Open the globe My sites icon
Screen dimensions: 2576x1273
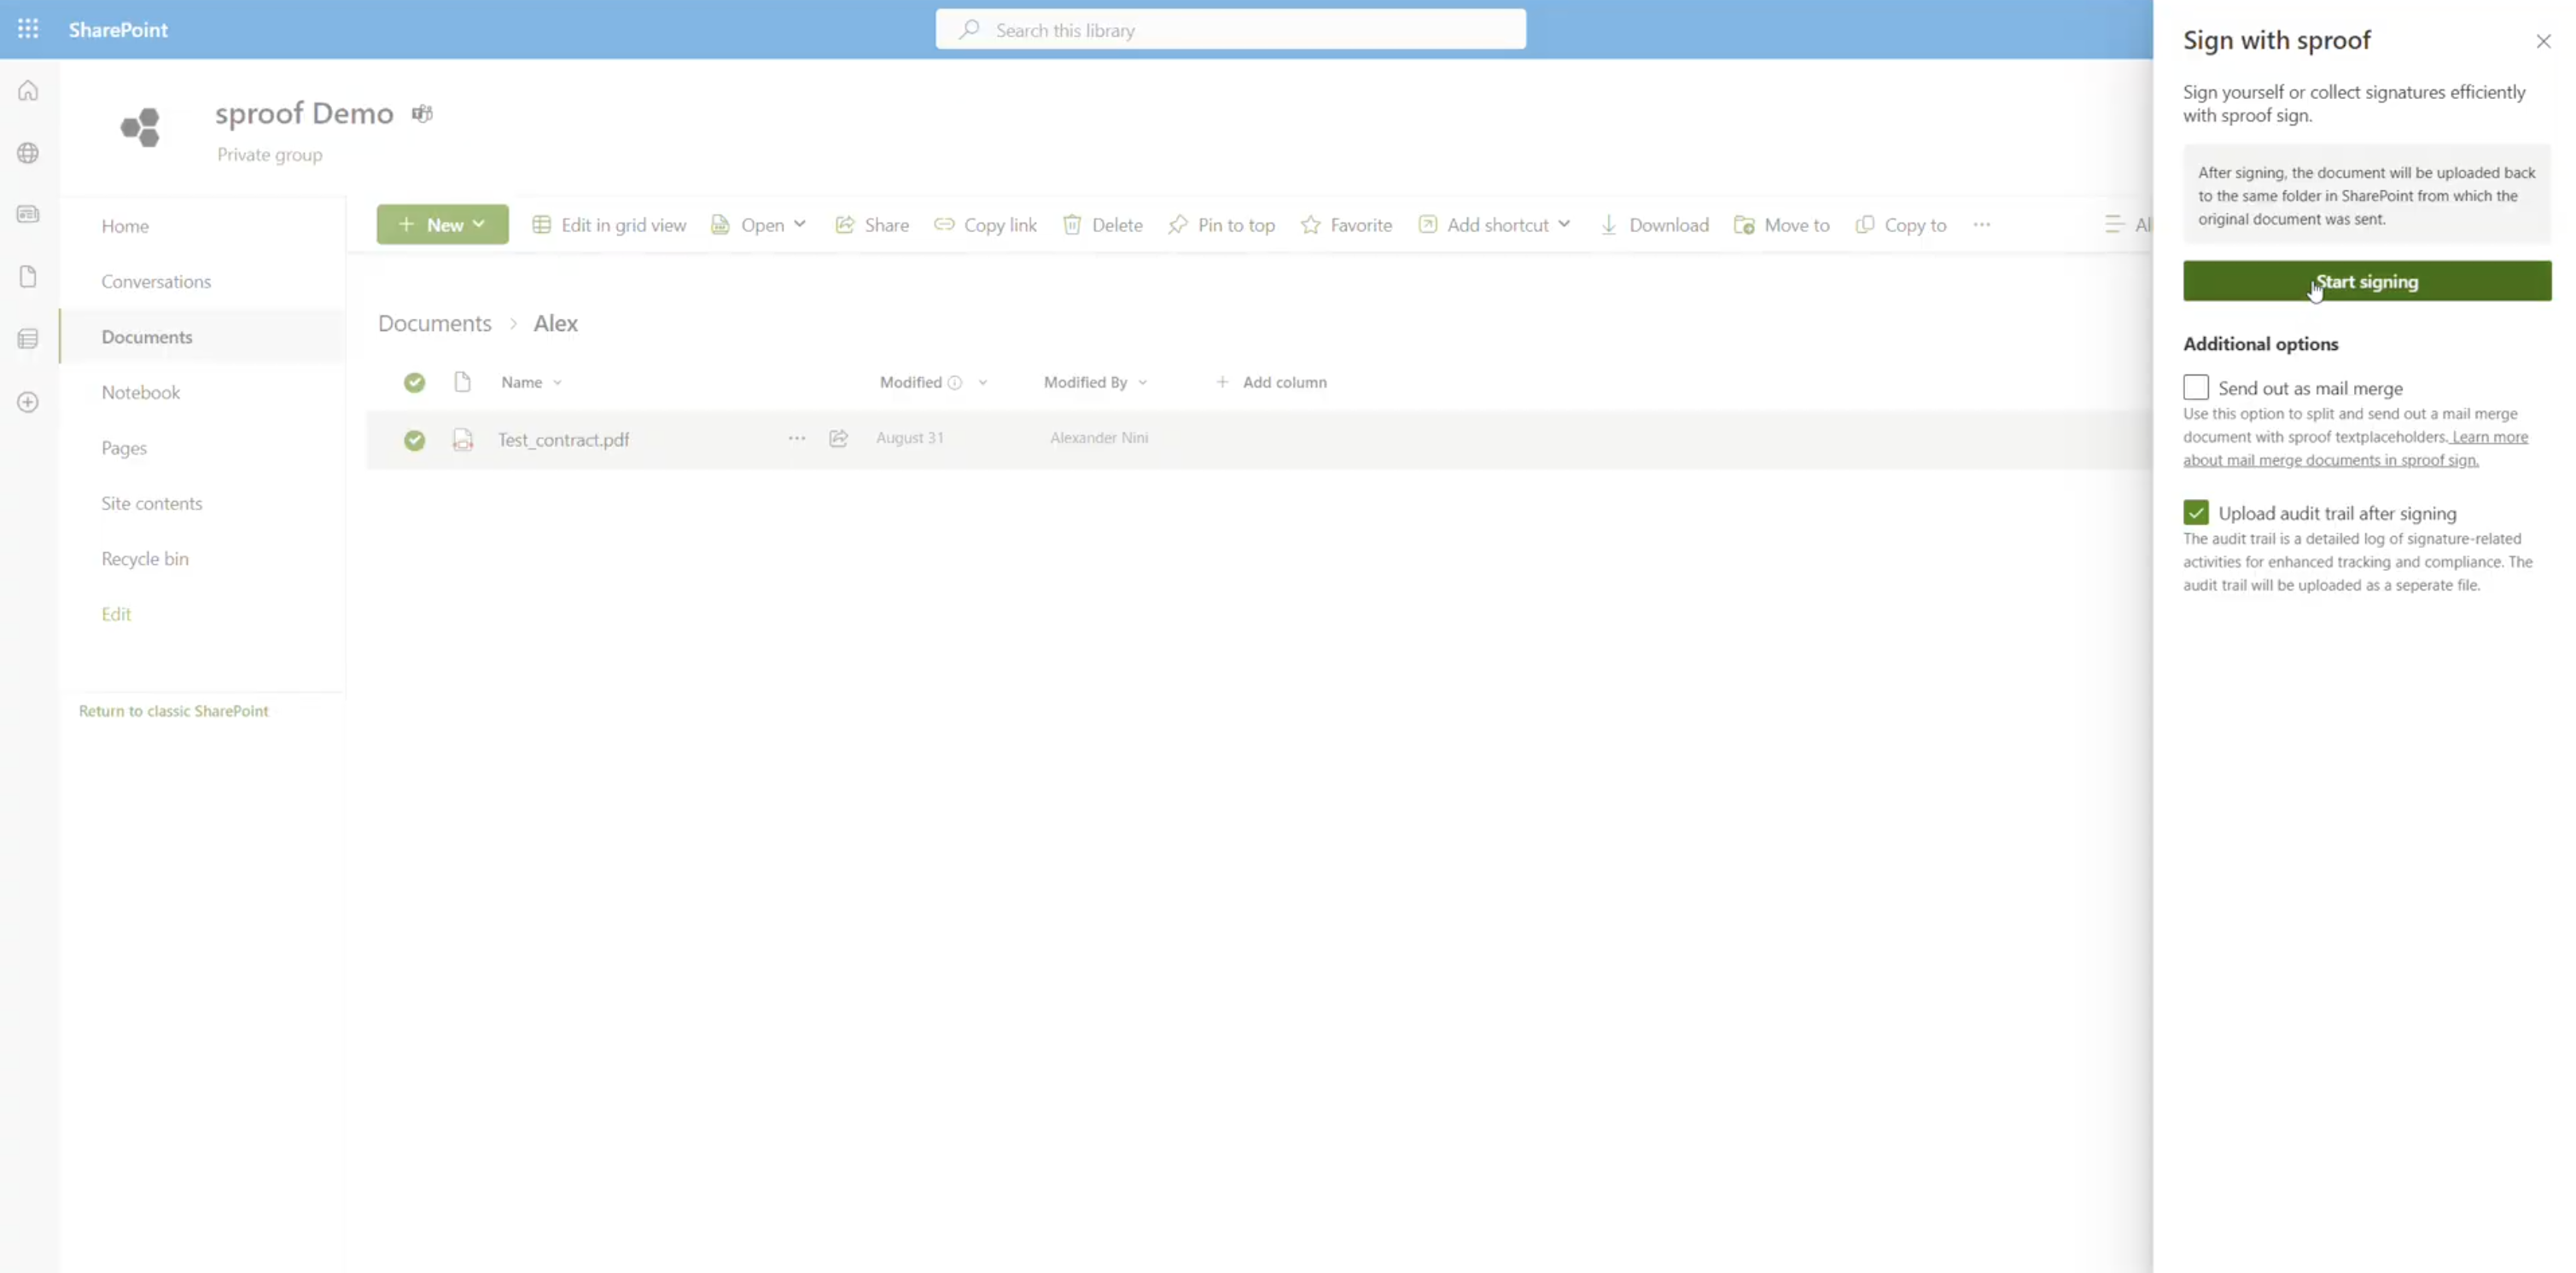click(28, 153)
